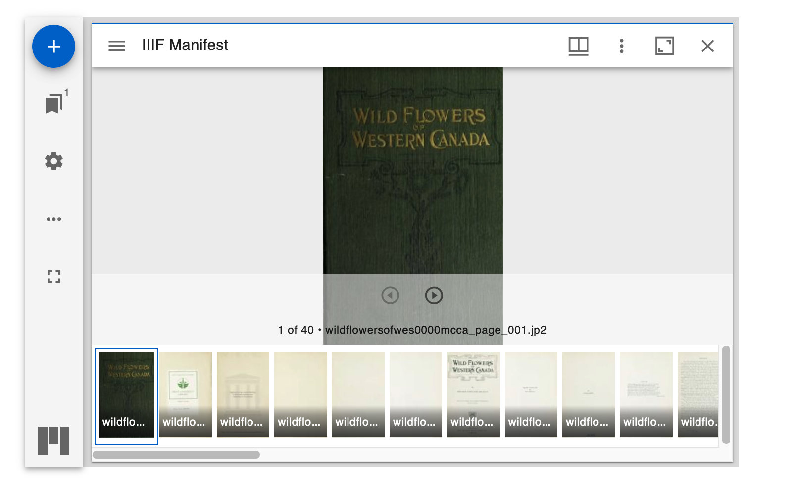This screenshot has width=795, height=492.
Task: Advance to the next page with right arrow
Action: tap(434, 295)
